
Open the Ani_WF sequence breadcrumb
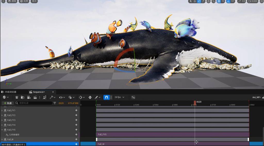point(257,97)
